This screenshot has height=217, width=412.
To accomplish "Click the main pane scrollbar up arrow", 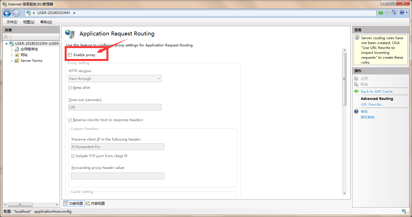I will [344, 50].
